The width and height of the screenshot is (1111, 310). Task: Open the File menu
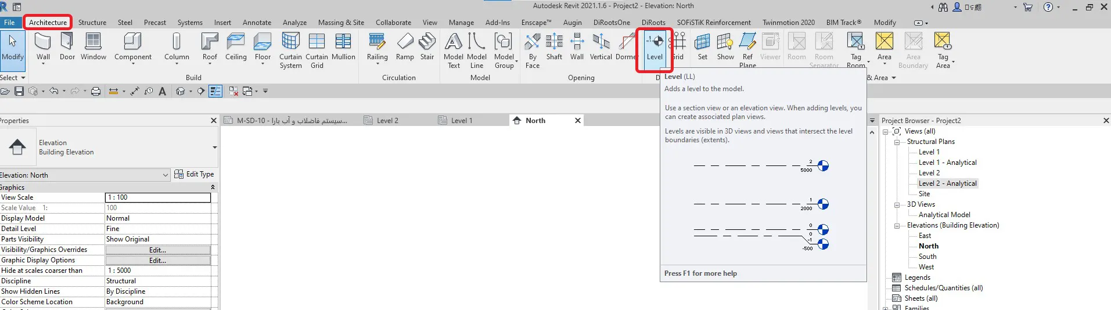[x=9, y=23]
